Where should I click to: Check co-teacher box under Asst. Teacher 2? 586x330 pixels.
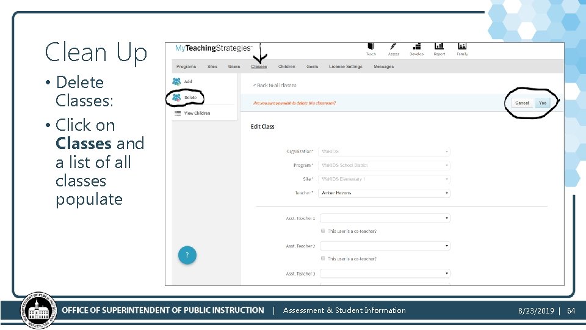coord(323,258)
